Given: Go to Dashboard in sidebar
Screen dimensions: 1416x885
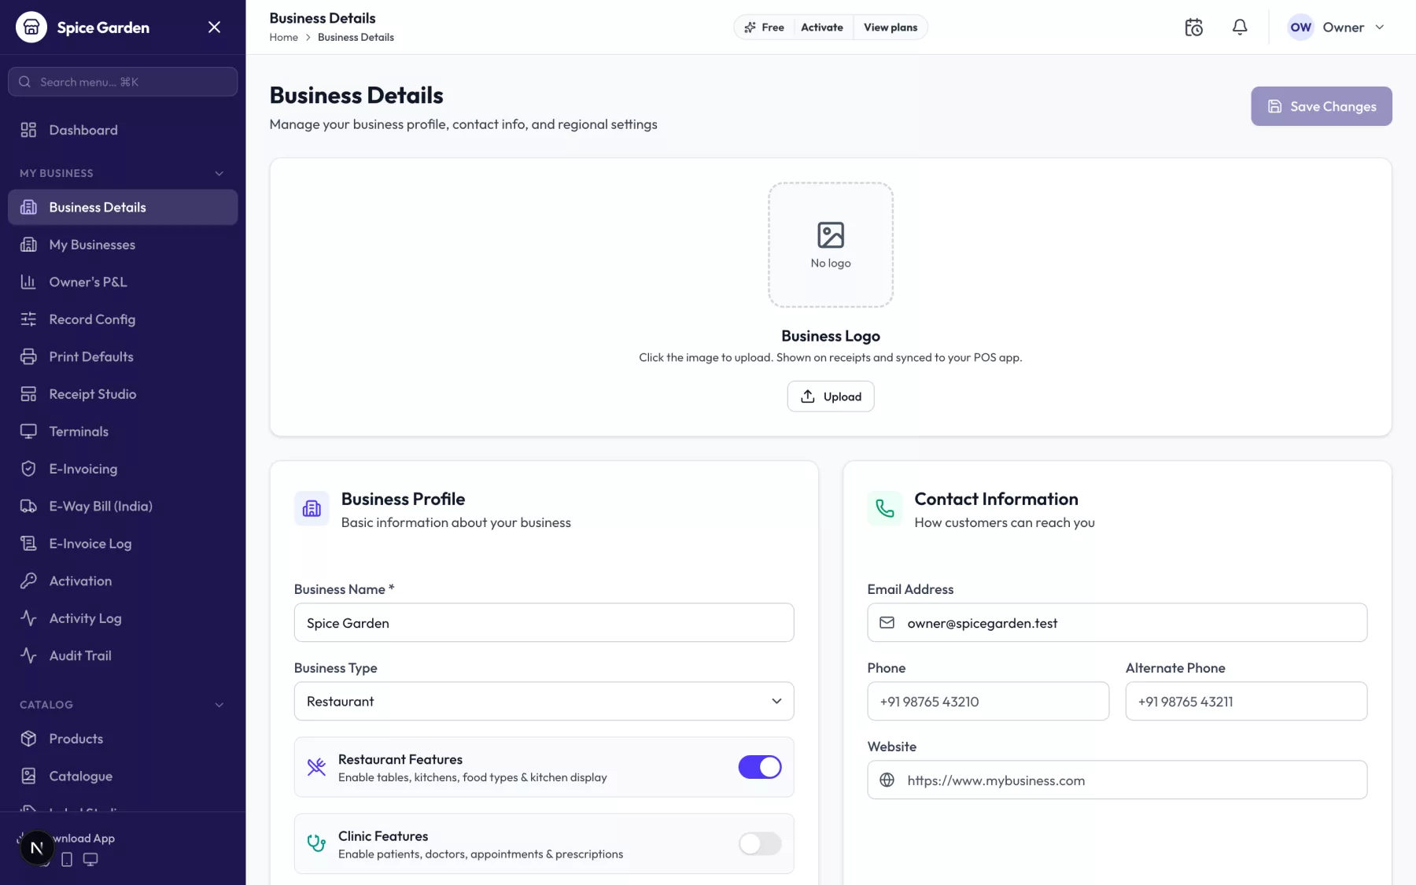Looking at the screenshot, I should pyautogui.click(x=123, y=130).
